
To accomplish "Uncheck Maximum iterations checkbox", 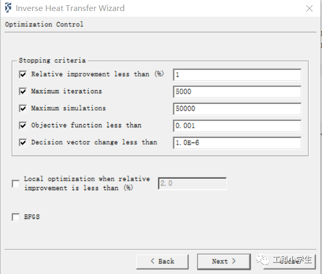I will click(x=23, y=92).
